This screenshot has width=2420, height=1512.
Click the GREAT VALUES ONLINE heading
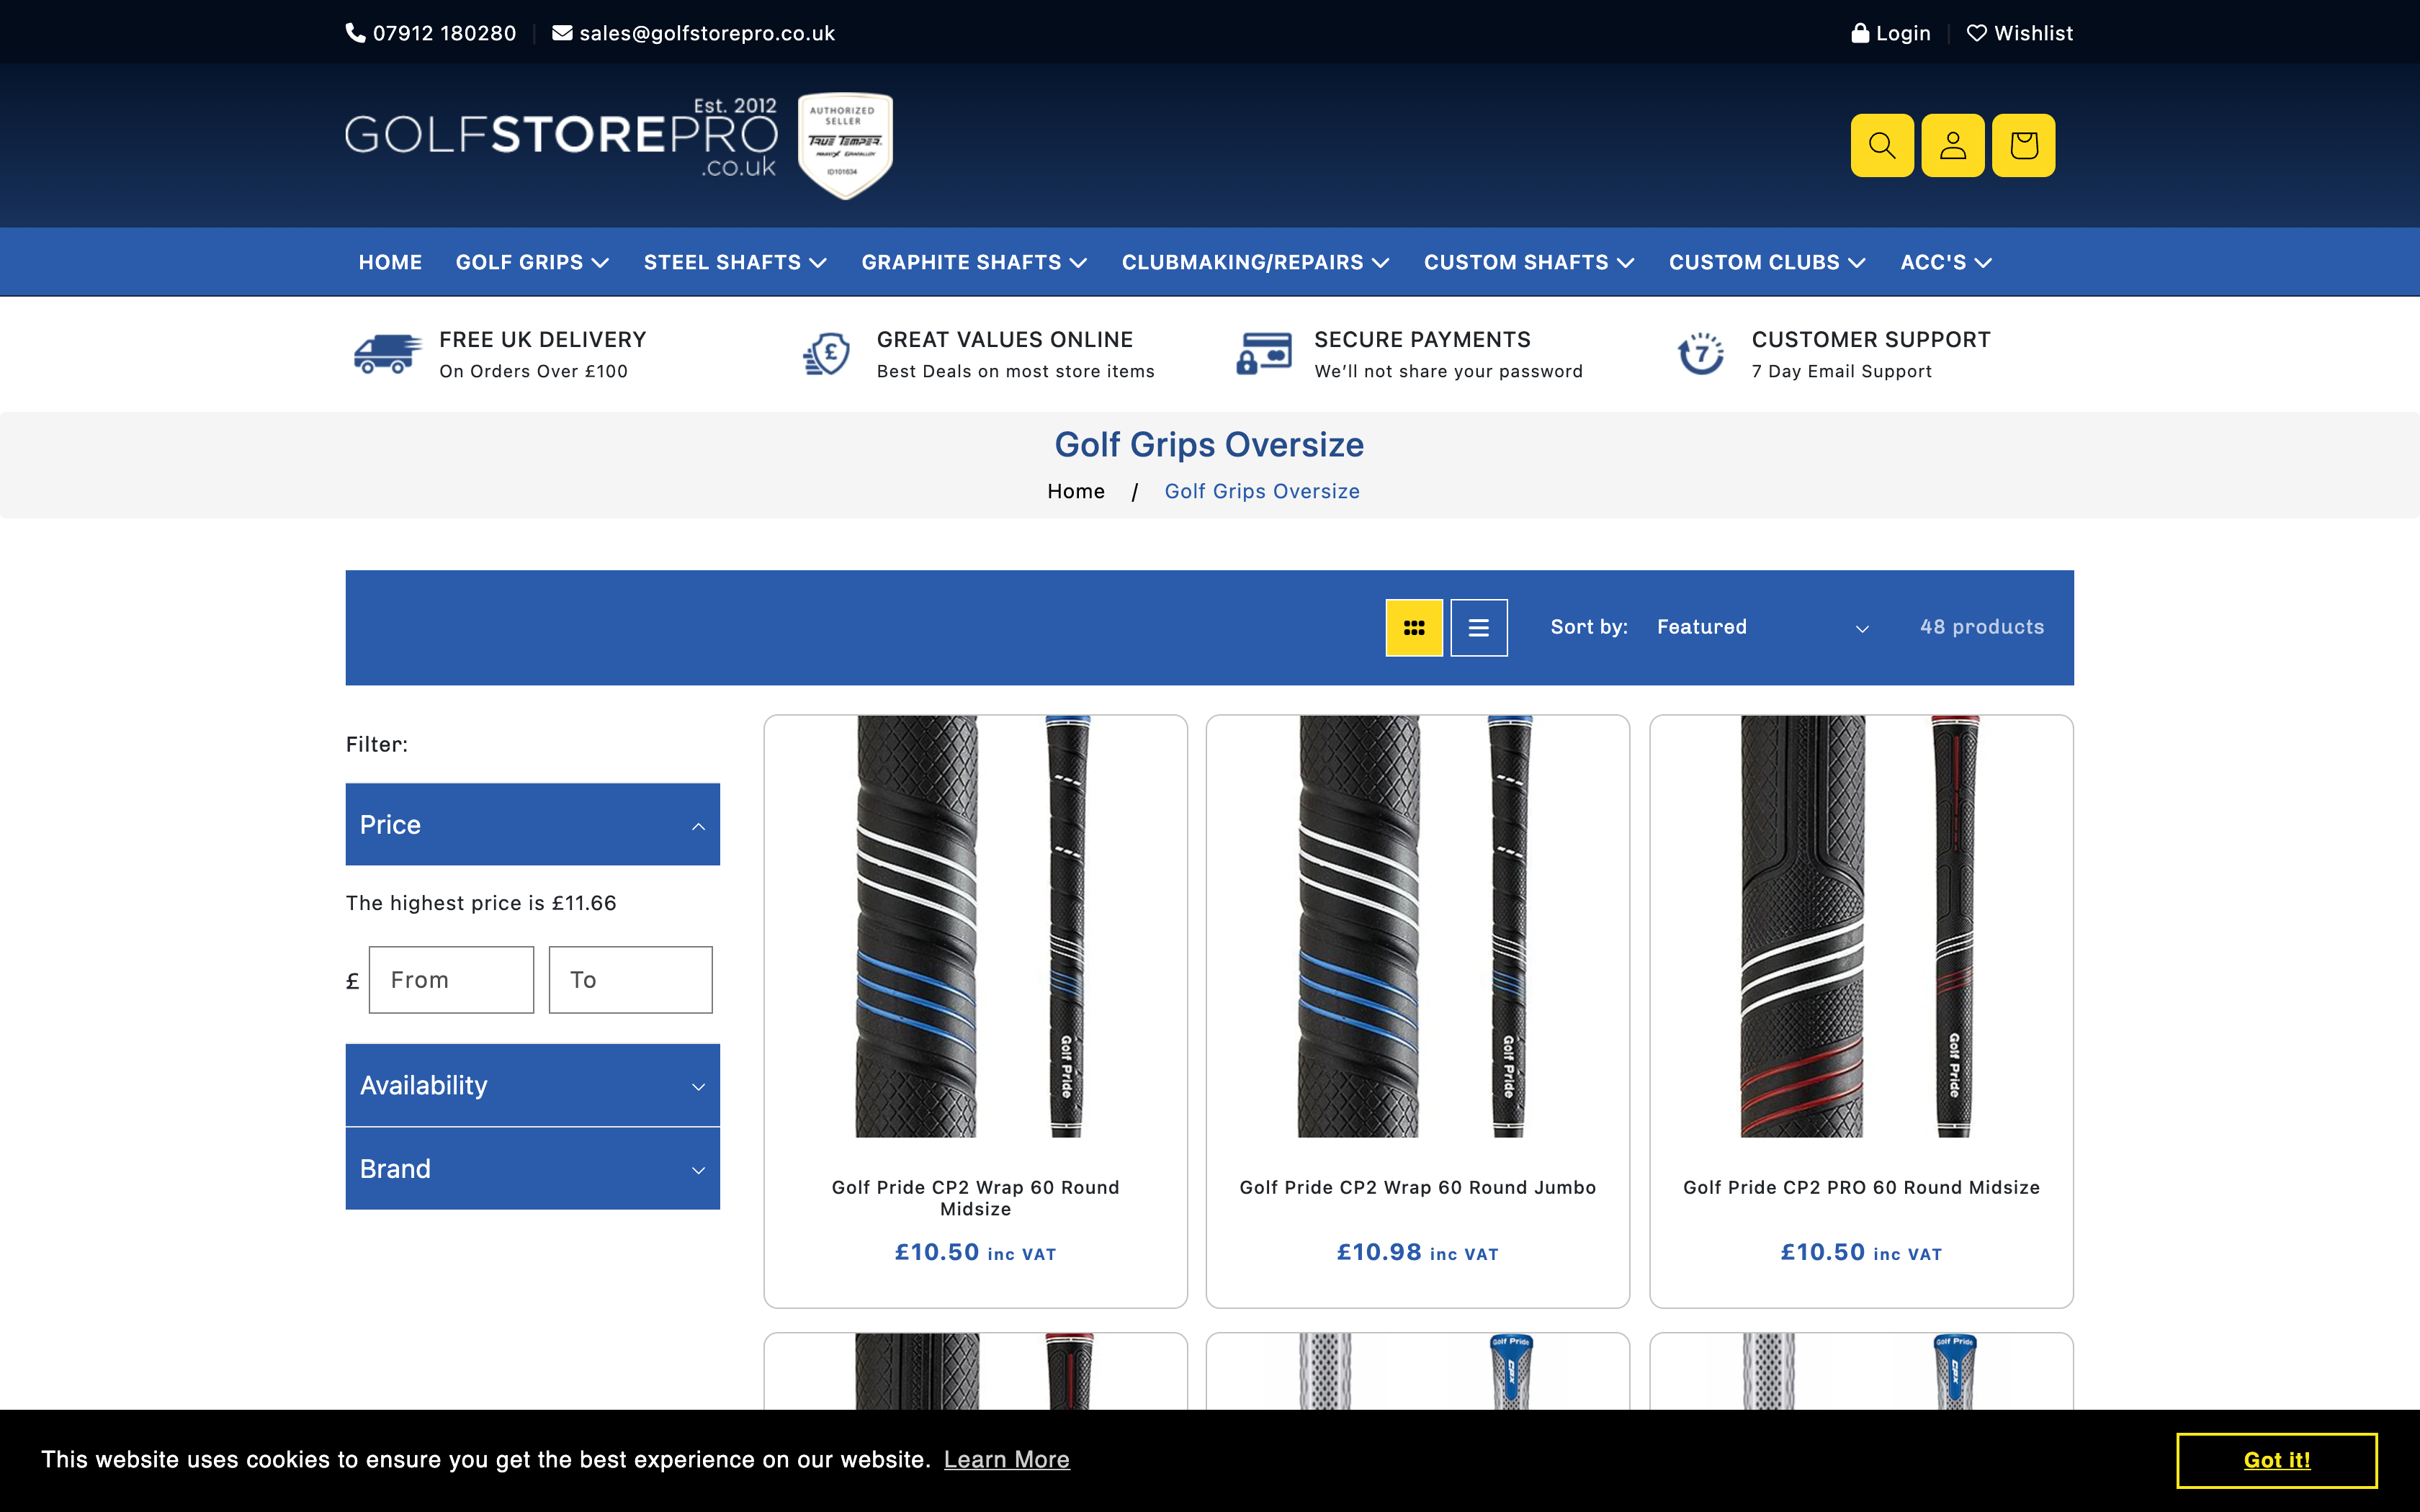[1005, 339]
